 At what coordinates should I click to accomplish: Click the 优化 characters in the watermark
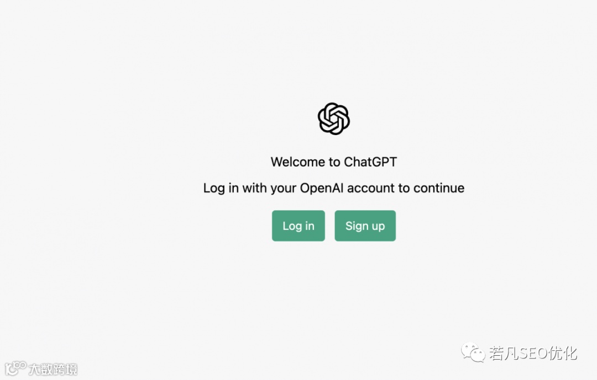coord(563,353)
